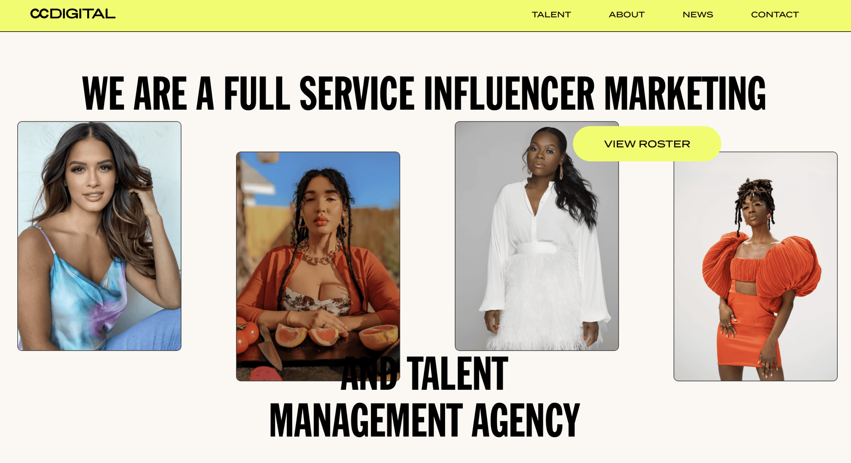Open the NEWS nav link

coord(698,15)
